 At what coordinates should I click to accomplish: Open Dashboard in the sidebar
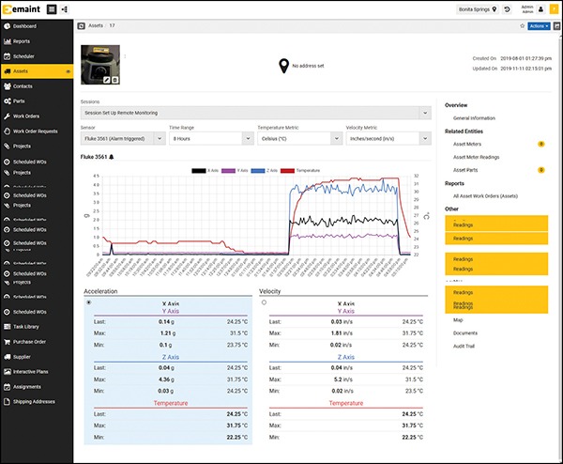[x=27, y=25]
